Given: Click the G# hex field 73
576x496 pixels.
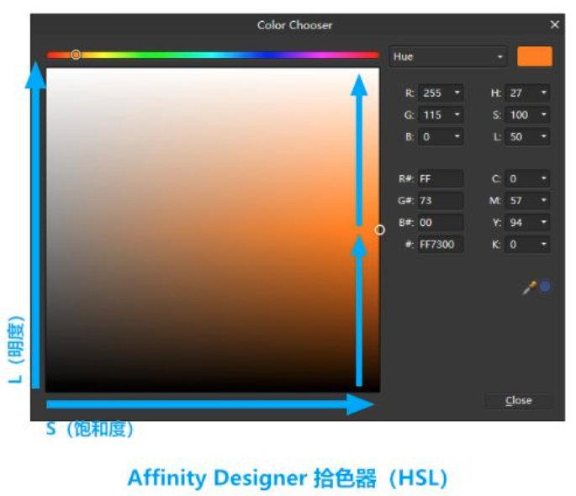Looking at the screenshot, I should pyautogui.click(x=441, y=201).
